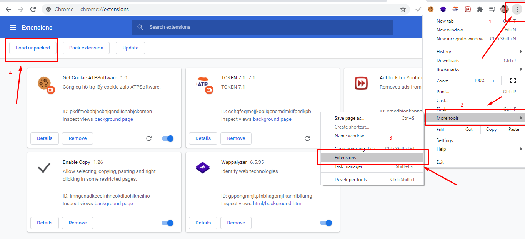Screen dimensions: 525x239
Task: Open the Wappalyzer purple toolbar icon
Action: point(443,9)
